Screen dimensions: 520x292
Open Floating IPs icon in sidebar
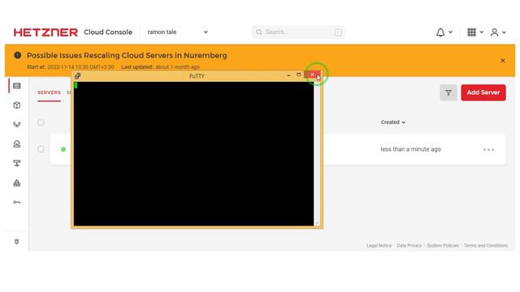17,144
